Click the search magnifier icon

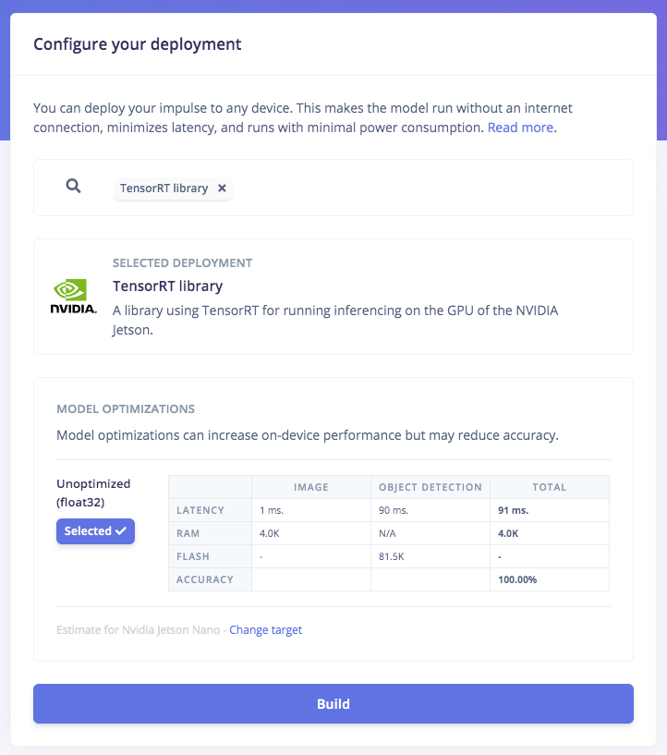tap(73, 186)
